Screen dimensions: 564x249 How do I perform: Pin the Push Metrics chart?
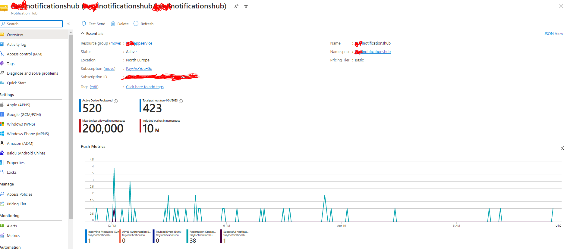[562, 148]
